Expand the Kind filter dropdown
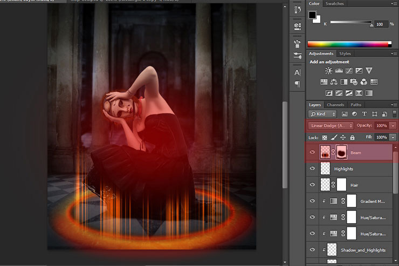Screen dimensions: 399x266 (323, 114)
